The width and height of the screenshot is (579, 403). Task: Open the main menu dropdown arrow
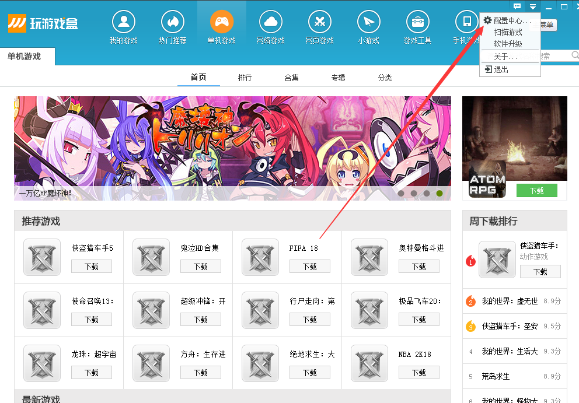[532, 6]
